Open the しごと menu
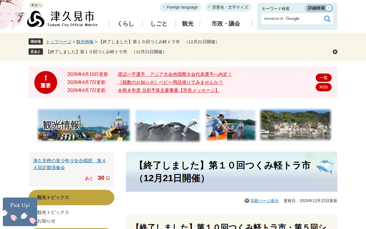Image resolution: width=366 pixels, height=229 pixels. click(159, 24)
